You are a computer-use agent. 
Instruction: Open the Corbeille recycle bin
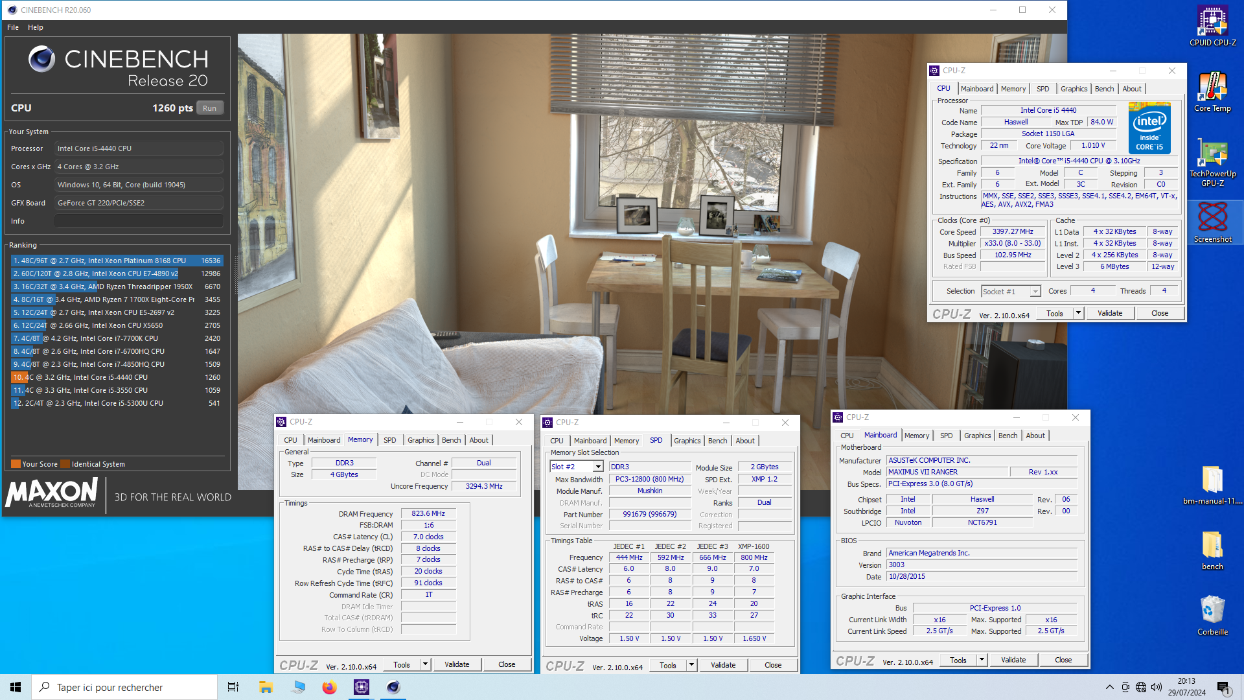coord(1212,615)
